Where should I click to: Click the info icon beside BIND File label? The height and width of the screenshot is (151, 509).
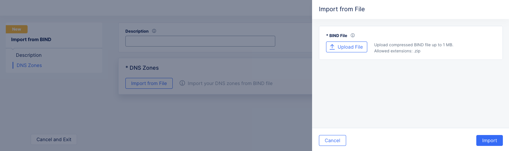353,35
